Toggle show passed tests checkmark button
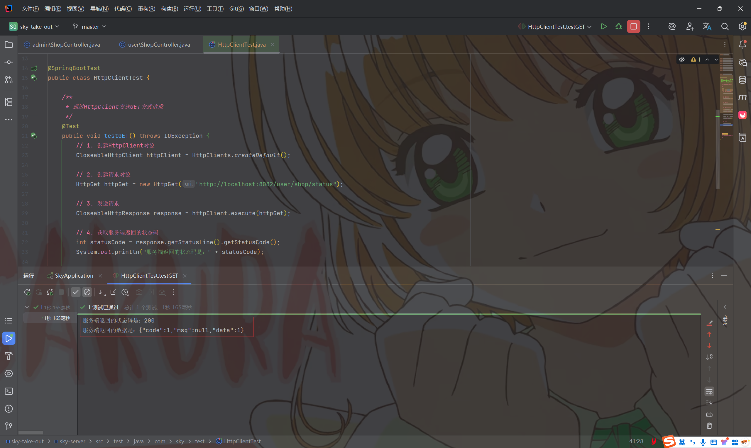The height and width of the screenshot is (448, 751). [75, 292]
